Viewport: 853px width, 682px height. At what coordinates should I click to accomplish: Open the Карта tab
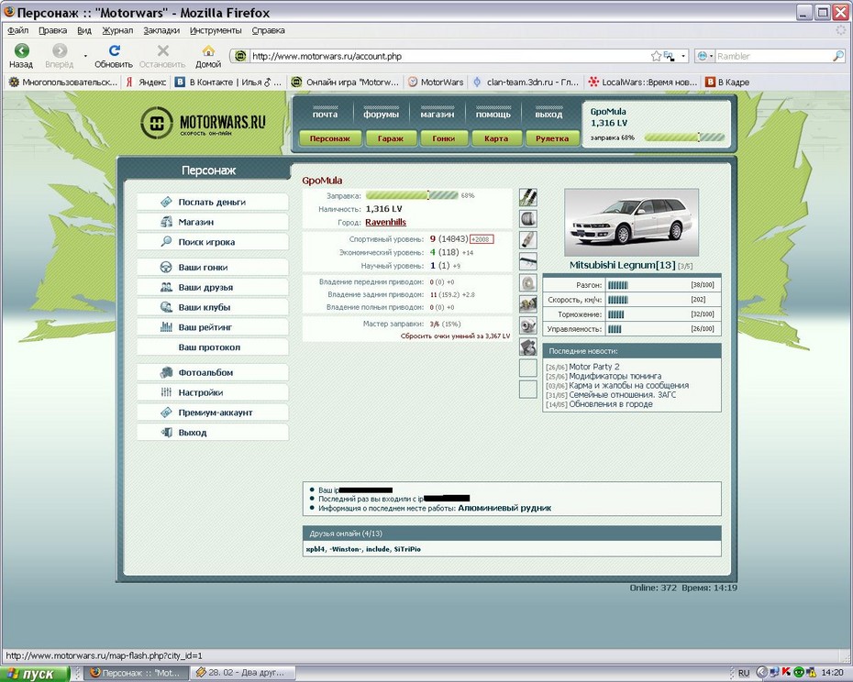point(496,138)
